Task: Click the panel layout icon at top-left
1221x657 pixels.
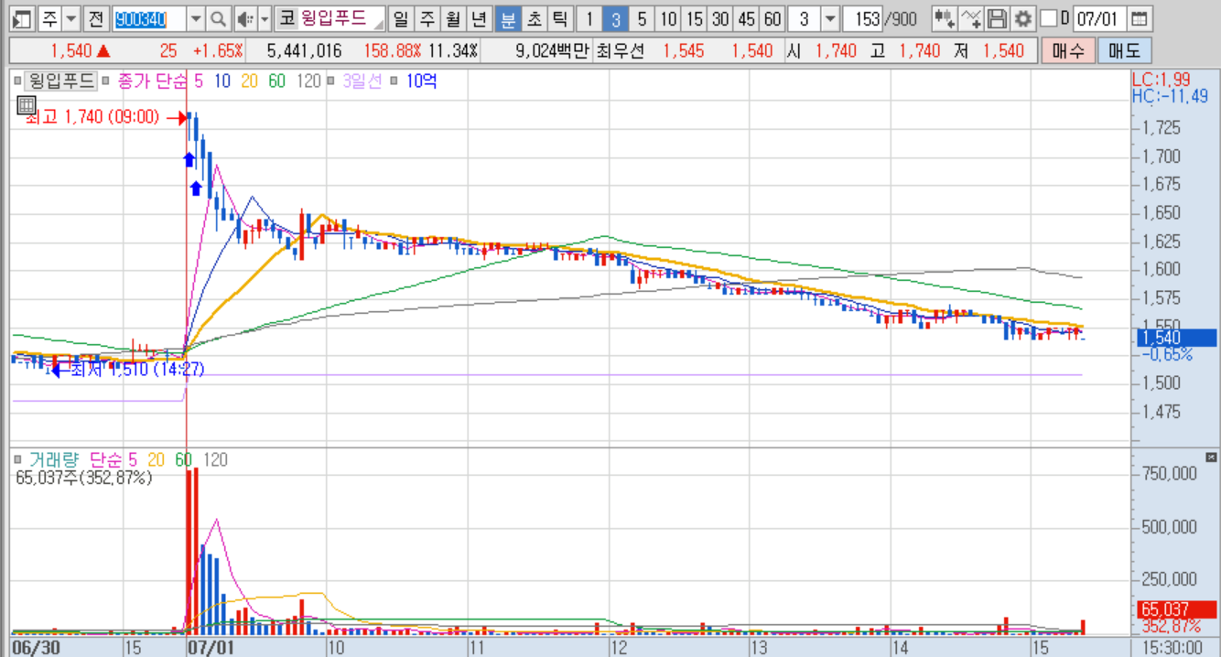Action: (x=22, y=18)
